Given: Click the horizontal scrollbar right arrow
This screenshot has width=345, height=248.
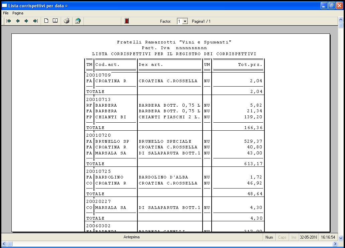Looking at the screenshot, I should pyautogui.click(x=335, y=244).
